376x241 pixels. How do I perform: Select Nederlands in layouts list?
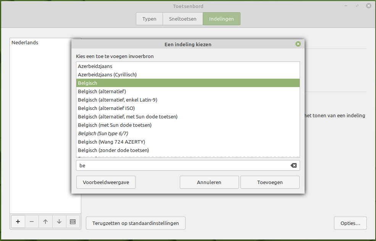[25, 43]
